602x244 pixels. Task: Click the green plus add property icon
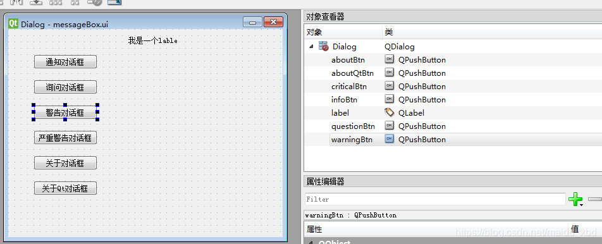575,199
